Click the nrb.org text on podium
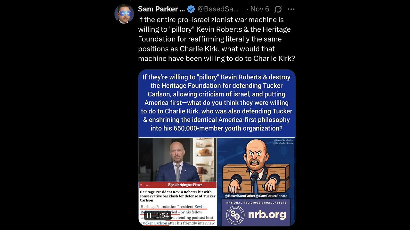The width and height of the screenshot is (410, 230). [267, 214]
